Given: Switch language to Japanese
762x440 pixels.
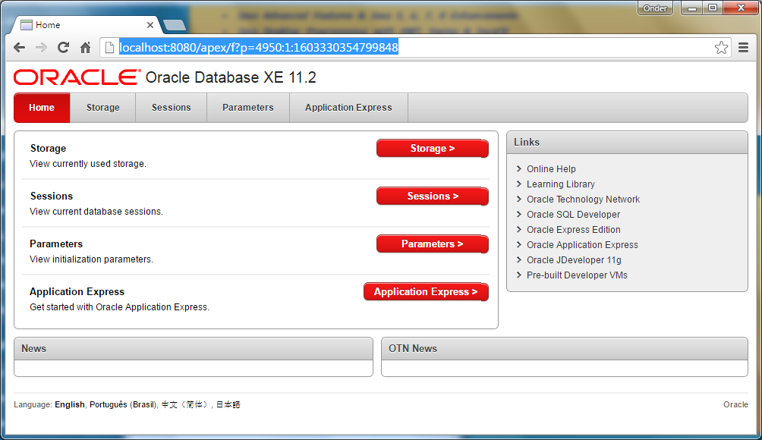Looking at the screenshot, I should [228, 404].
